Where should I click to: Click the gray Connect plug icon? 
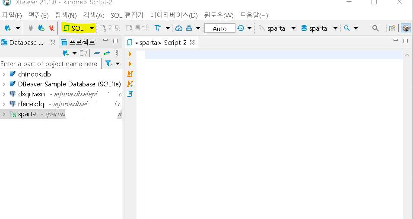coord(31,28)
